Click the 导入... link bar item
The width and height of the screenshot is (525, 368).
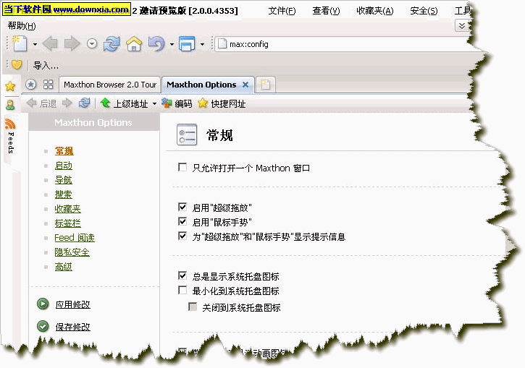pos(46,66)
